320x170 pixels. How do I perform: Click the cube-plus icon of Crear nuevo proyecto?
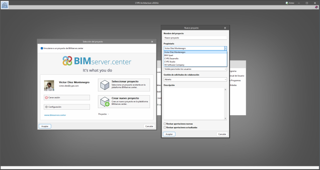pyautogui.click(x=105, y=101)
